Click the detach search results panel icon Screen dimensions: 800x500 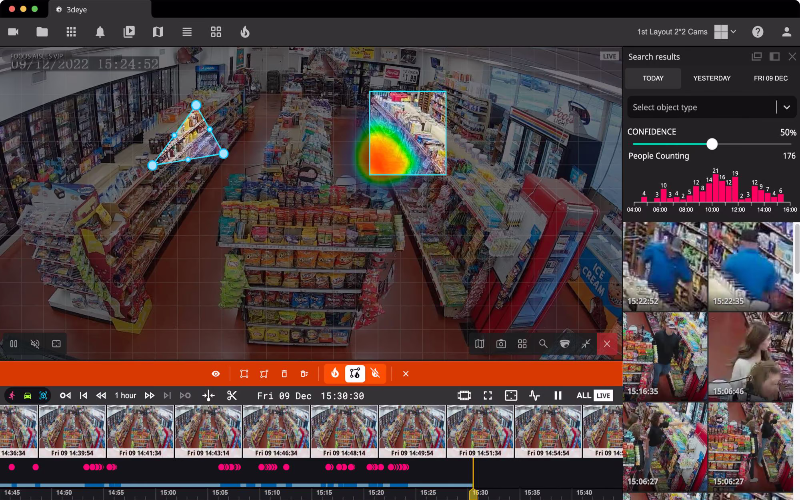pyautogui.click(x=756, y=56)
